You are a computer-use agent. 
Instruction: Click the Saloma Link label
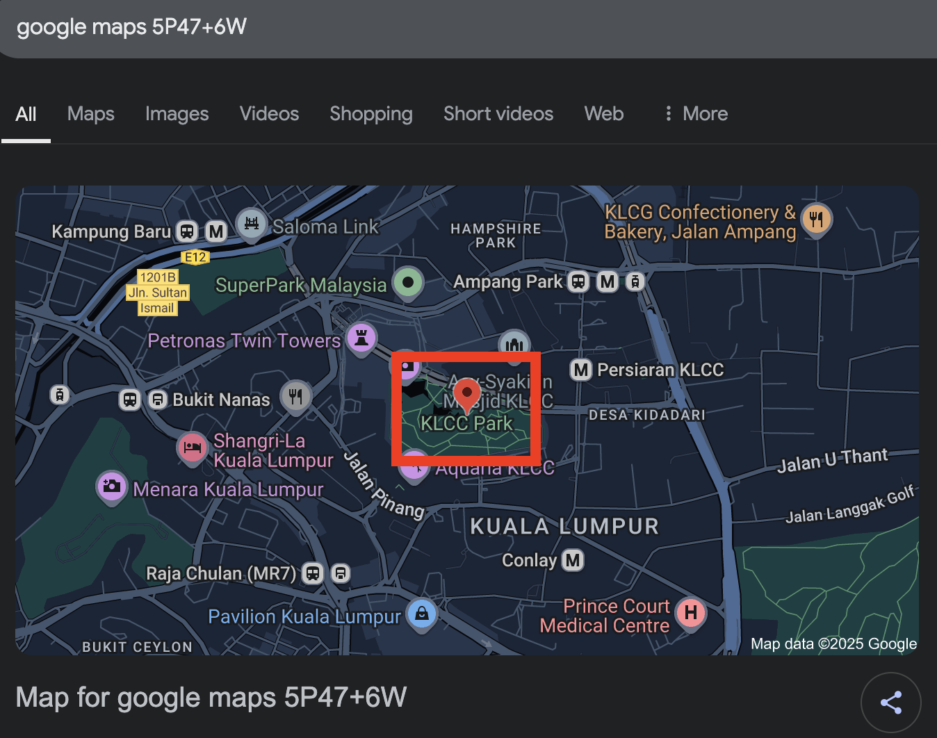325,227
